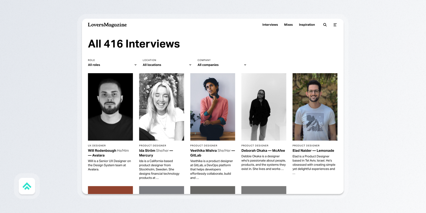Click the Ida Ström — Mercury title
Screen dimensions: 426x213
pyautogui.click(x=156, y=153)
